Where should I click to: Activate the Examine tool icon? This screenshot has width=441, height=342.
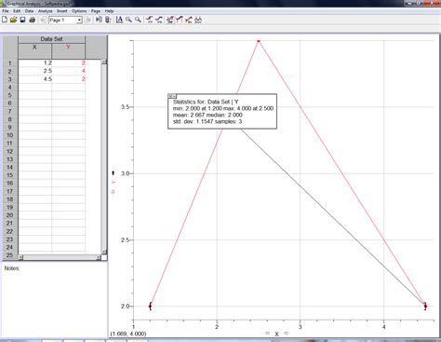(150, 20)
